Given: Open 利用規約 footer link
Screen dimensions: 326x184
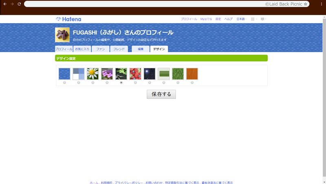Looking at the screenshot, I should [106, 182].
